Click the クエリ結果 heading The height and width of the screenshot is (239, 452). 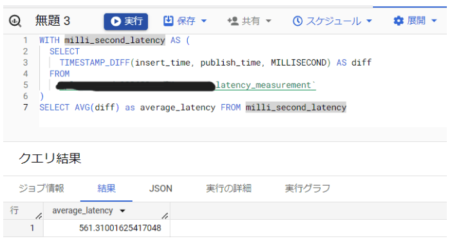pos(50,158)
